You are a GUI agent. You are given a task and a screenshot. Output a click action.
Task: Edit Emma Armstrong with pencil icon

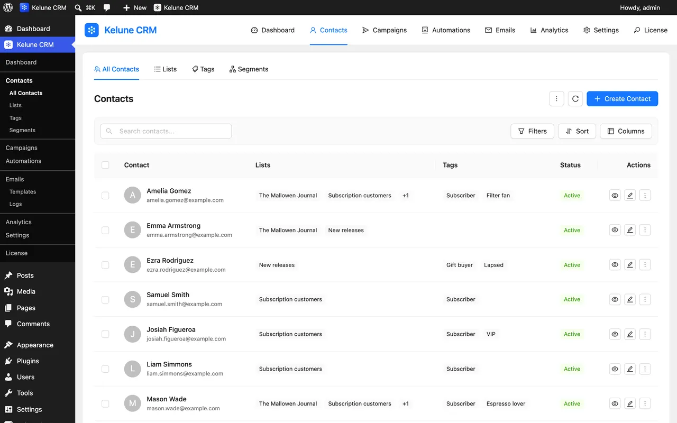click(630, 230)
